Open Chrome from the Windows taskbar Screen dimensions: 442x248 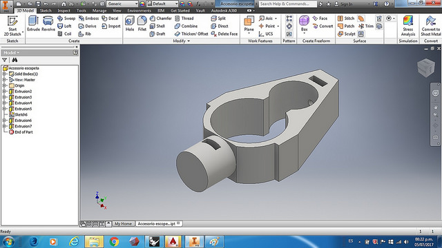pyautogui.click(x=114, y=242)
